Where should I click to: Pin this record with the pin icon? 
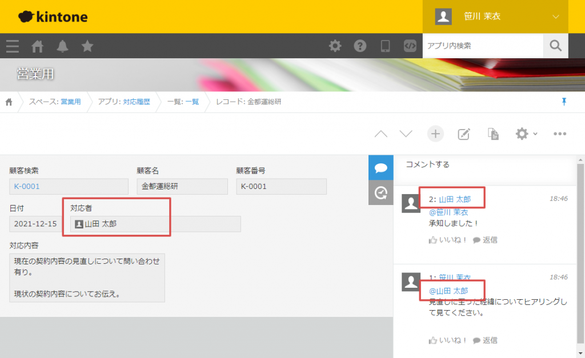(564, 102)
